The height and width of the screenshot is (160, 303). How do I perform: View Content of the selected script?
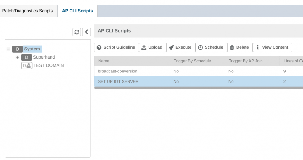pos(272,47)
